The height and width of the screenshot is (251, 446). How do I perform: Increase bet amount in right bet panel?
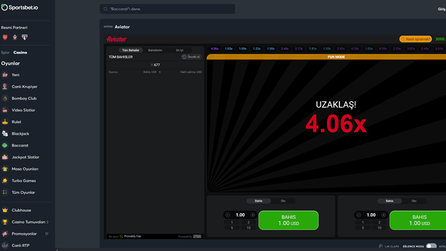click(384, 215)
